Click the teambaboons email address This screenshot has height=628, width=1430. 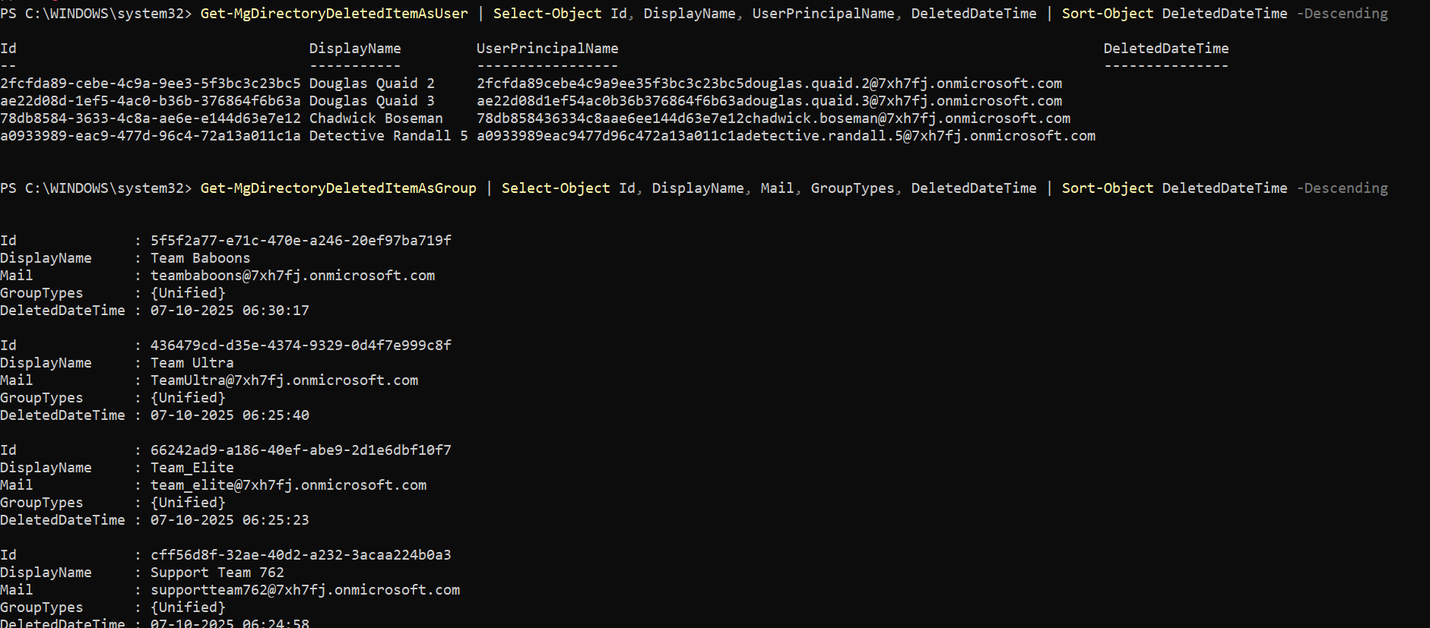293,276
